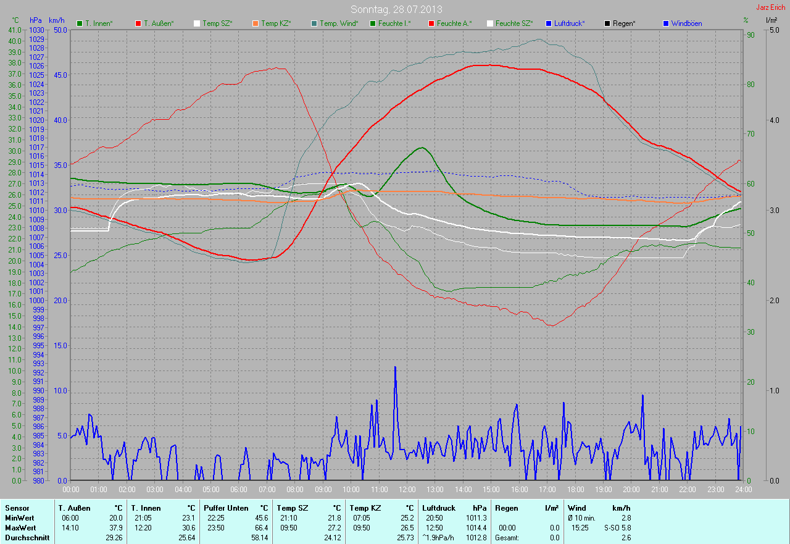
Task: Click the hPa axis unit label
Action: coord(36,20)
